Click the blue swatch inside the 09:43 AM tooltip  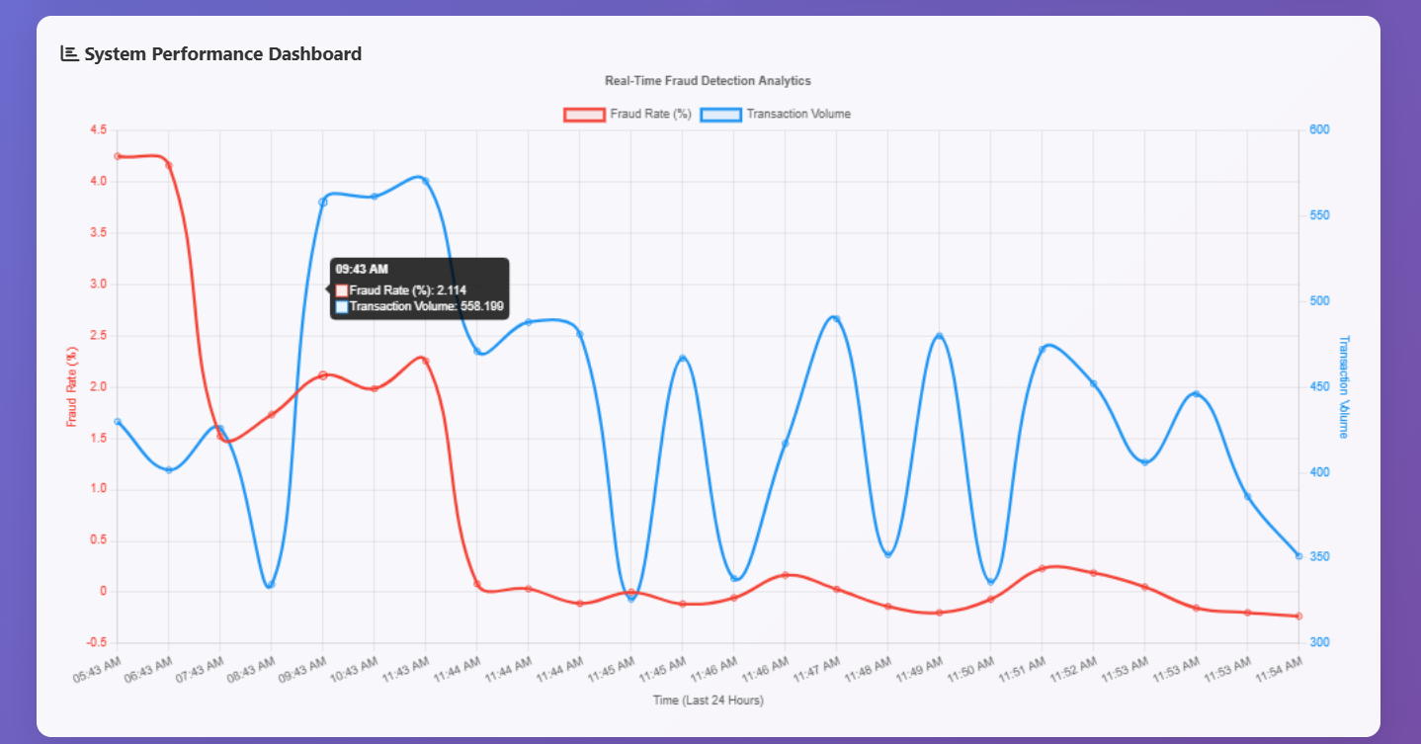[x=342, y=307]
